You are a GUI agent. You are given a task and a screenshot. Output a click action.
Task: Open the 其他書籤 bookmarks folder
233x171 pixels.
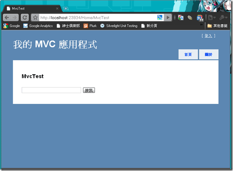pyautogui.click(x=217, y=26)
